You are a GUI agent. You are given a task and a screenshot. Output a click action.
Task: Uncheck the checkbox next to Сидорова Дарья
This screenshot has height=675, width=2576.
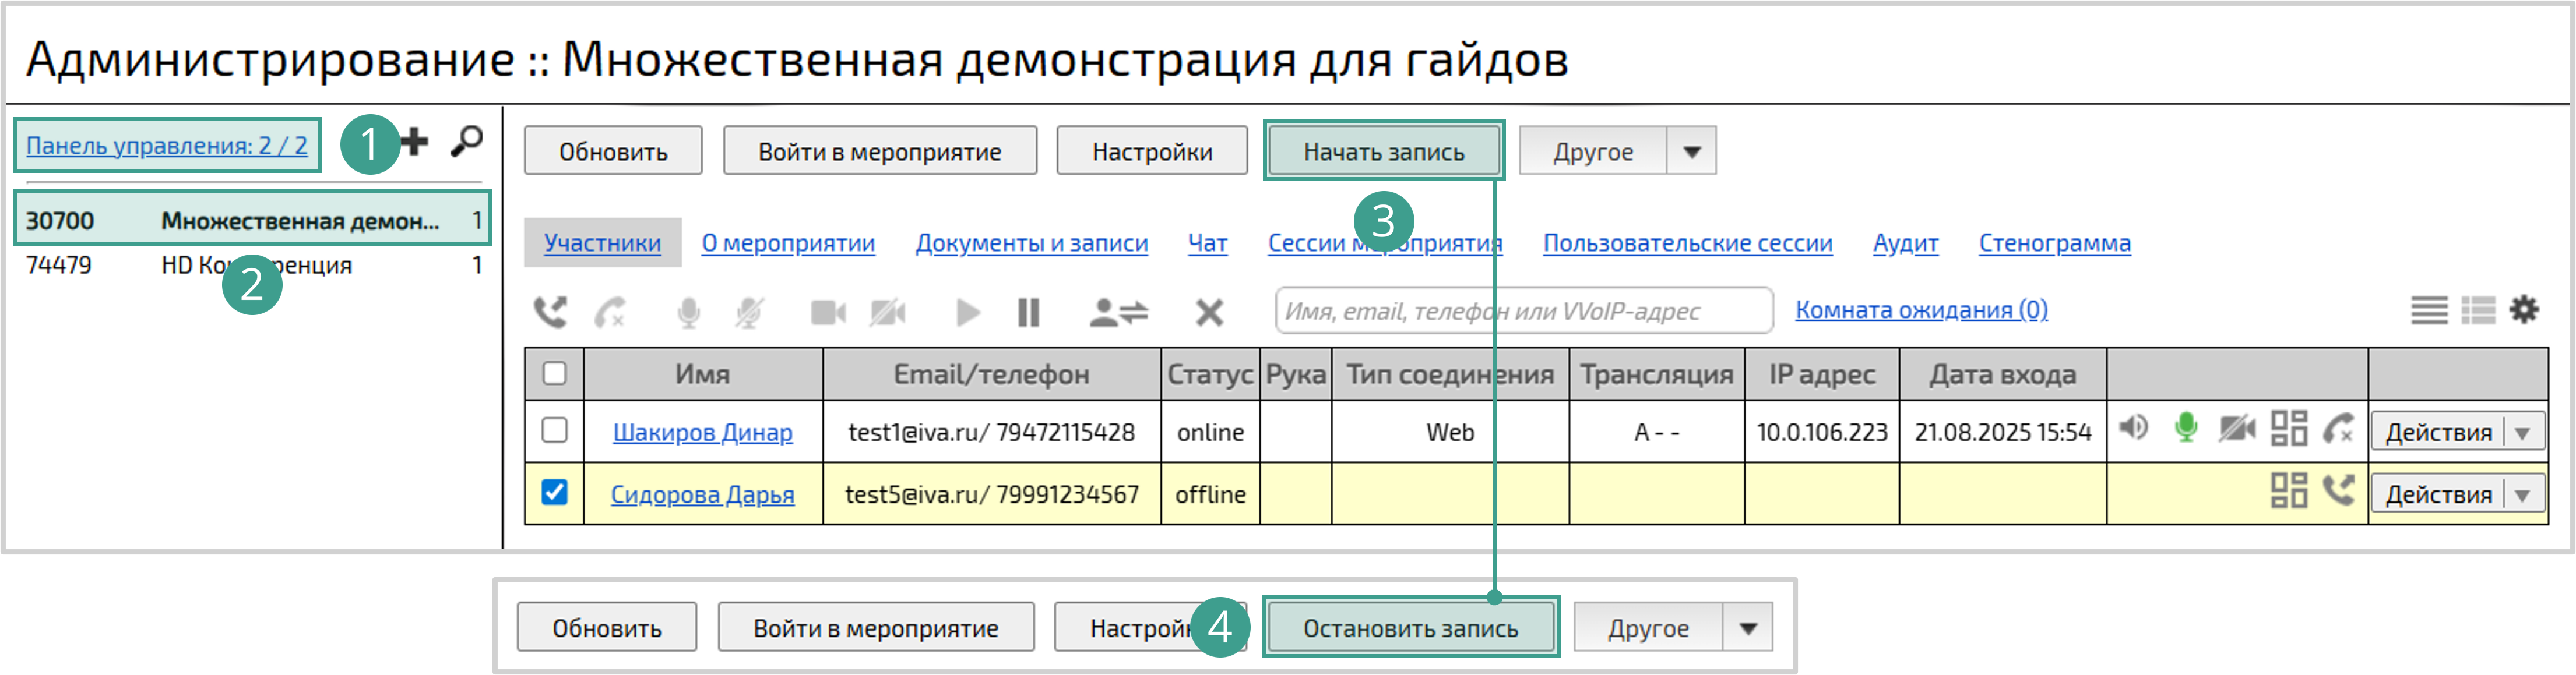pyautogui.click(x=553, y=492)
